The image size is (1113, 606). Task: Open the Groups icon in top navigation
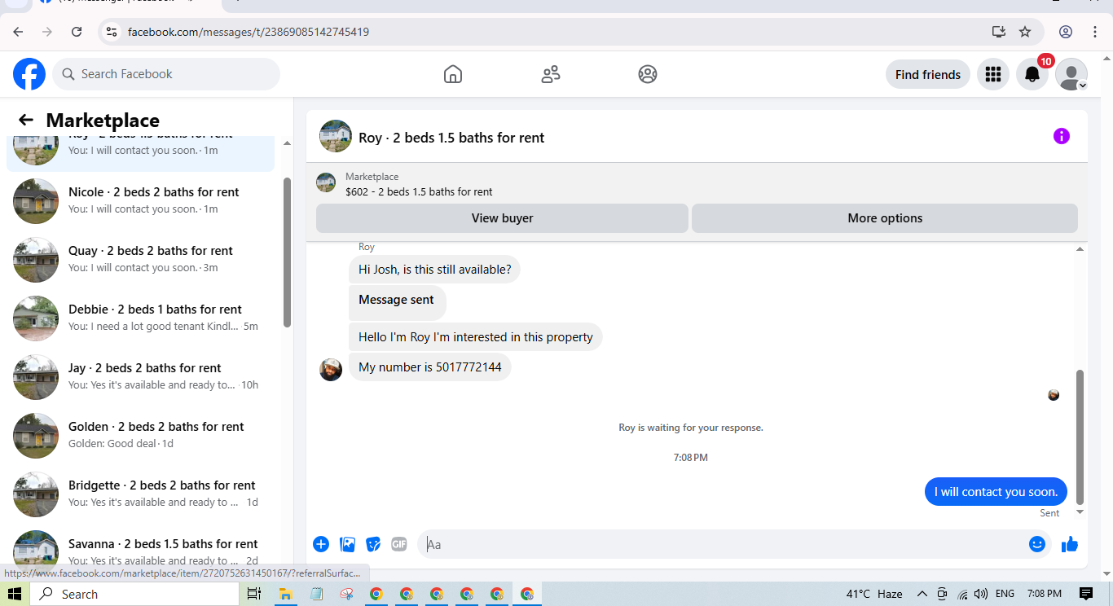[x=648, y=74]
